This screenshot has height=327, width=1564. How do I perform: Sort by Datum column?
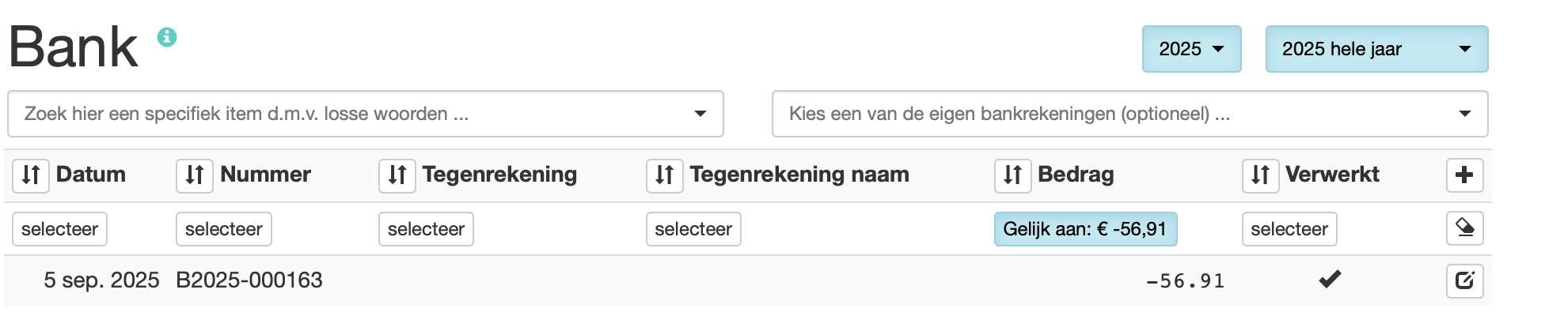tap(31, 175)
